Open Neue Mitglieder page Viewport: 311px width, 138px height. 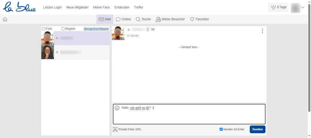(x=77, y=7)
